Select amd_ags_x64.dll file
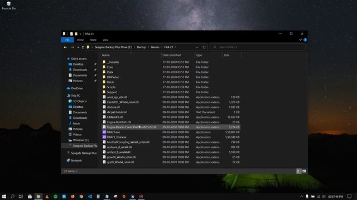This screenshot has width=357, height=200. tap(117, 97)
